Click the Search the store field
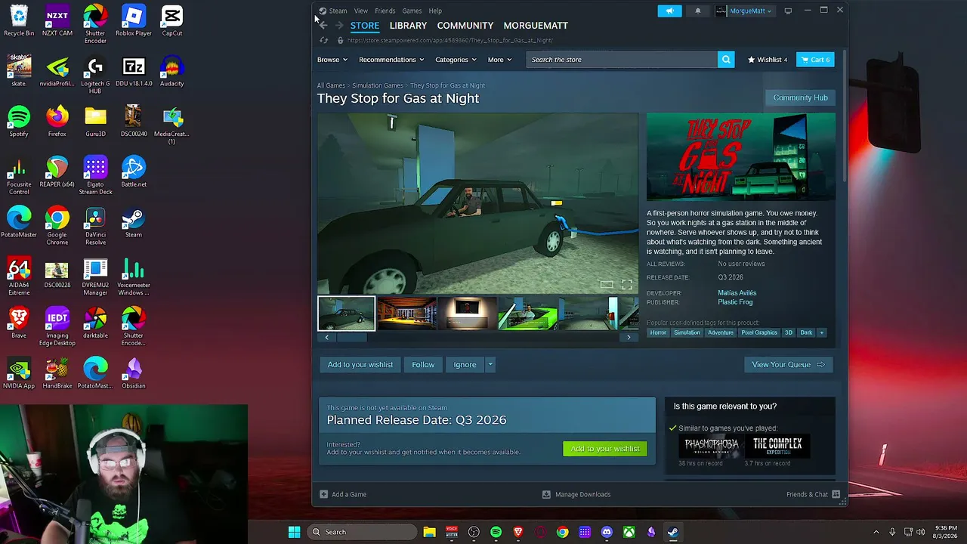 tap(622, 60)
